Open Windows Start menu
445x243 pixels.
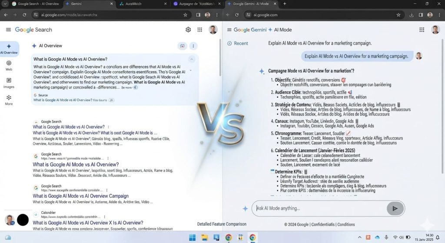pyautogui.click(x=193, y=237)
